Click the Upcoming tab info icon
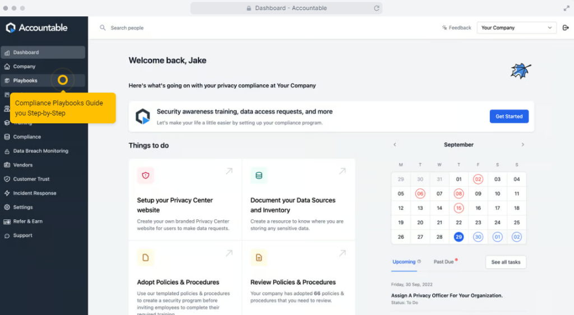The width and height of the screenshot is (574, 315). coord(419,262)
